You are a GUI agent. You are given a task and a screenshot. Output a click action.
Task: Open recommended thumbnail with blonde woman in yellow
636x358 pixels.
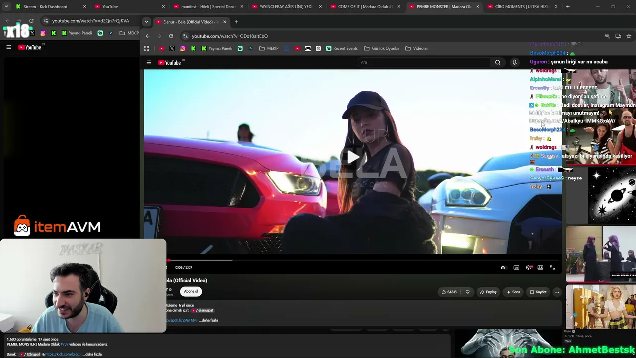[x=601, y=306]
